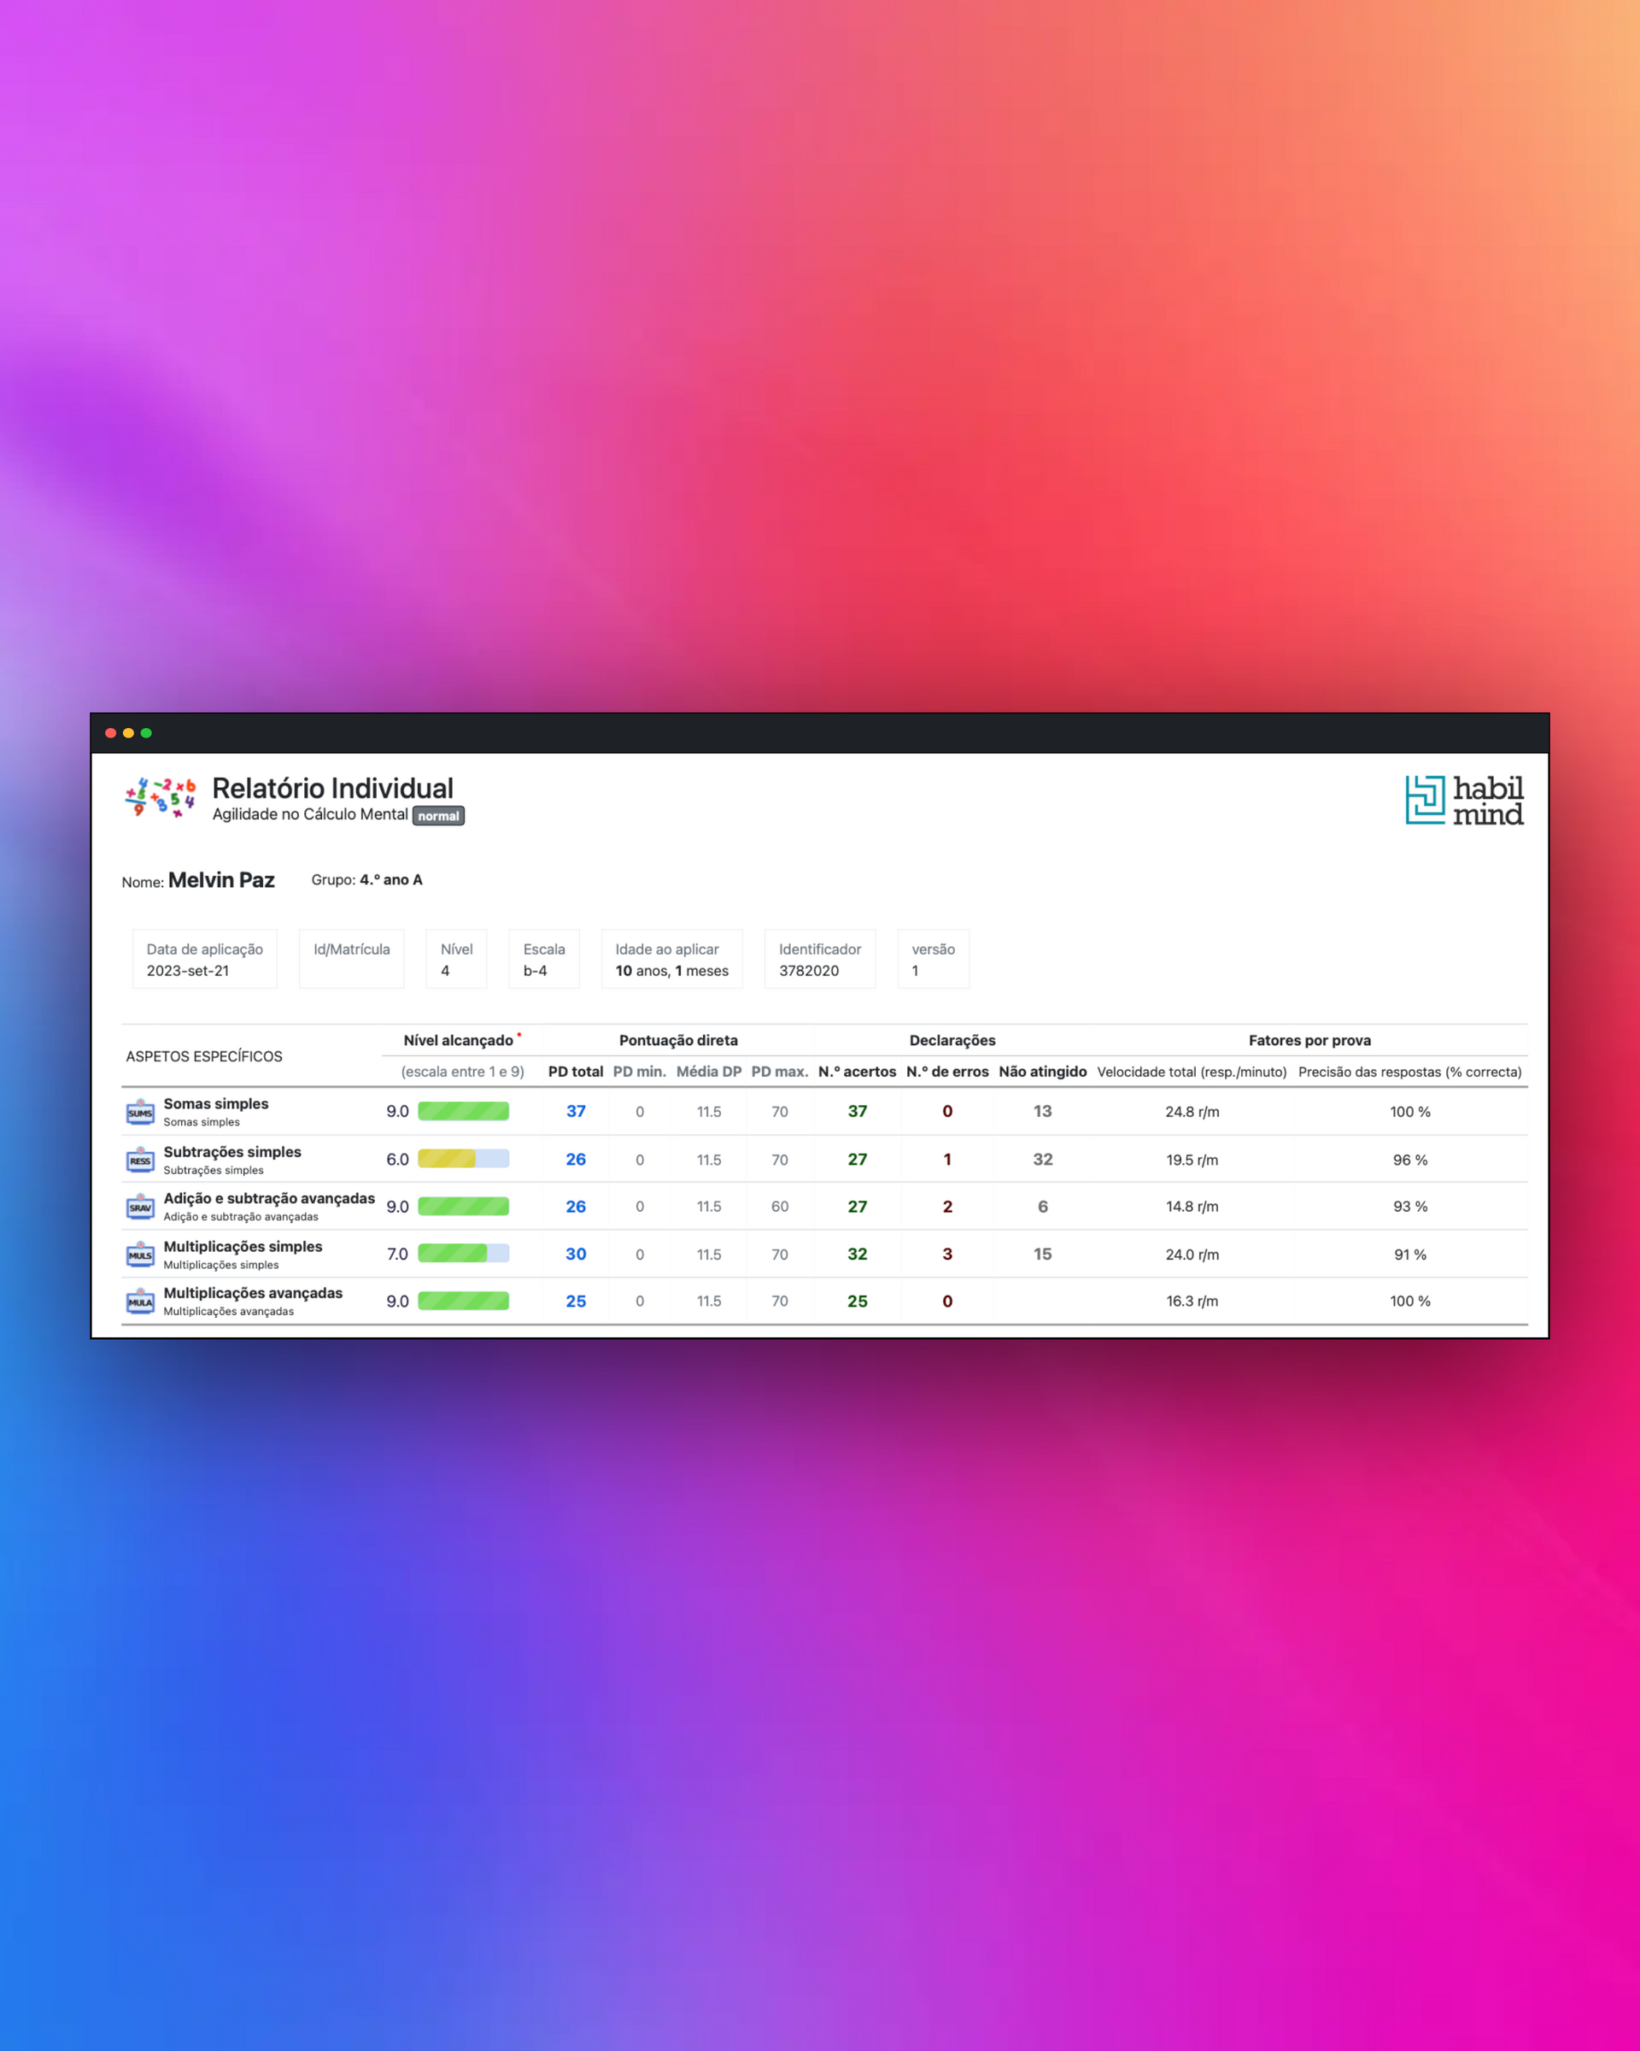Click the N.º acertos column header
Image resolution: width=1640 pixels, height=2051 pixels.
(x=857, y=1071)
